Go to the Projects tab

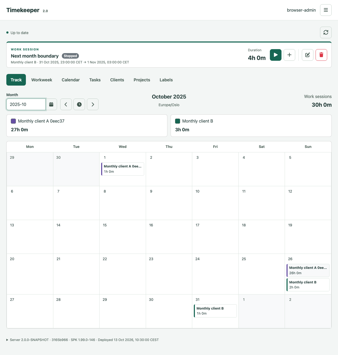(142, 80)
